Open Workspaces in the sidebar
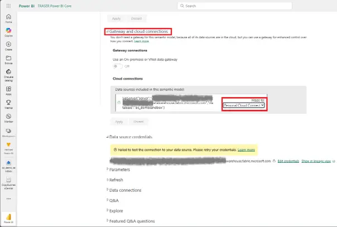Screen dimensions: 337x227 8,133
